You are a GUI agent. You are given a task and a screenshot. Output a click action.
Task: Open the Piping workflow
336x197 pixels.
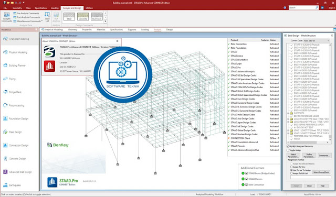click(9, 79)
